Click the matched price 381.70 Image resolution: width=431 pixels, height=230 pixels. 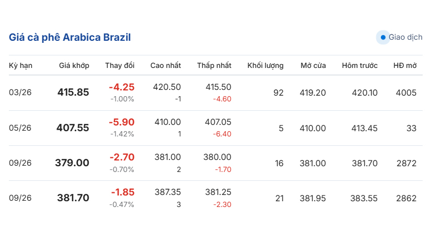73,198
